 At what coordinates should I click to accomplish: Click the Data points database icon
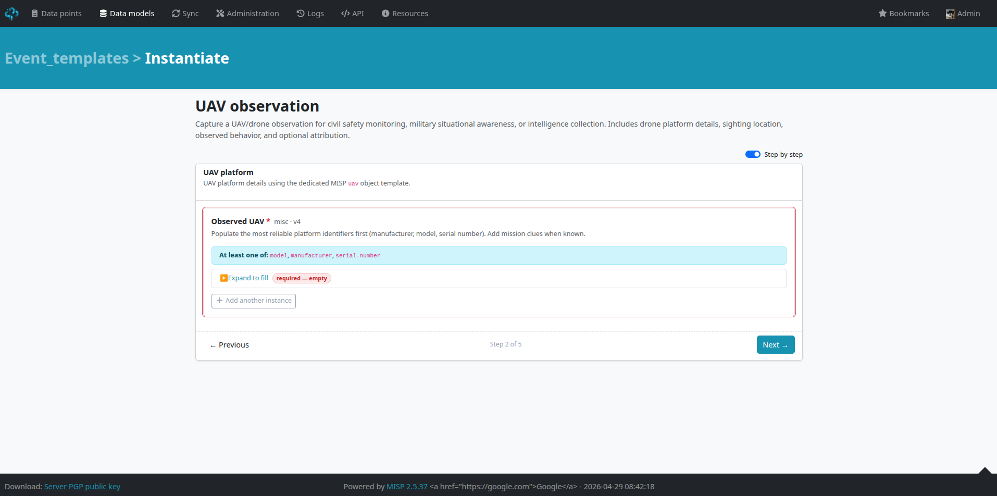[x=34, y=14]
